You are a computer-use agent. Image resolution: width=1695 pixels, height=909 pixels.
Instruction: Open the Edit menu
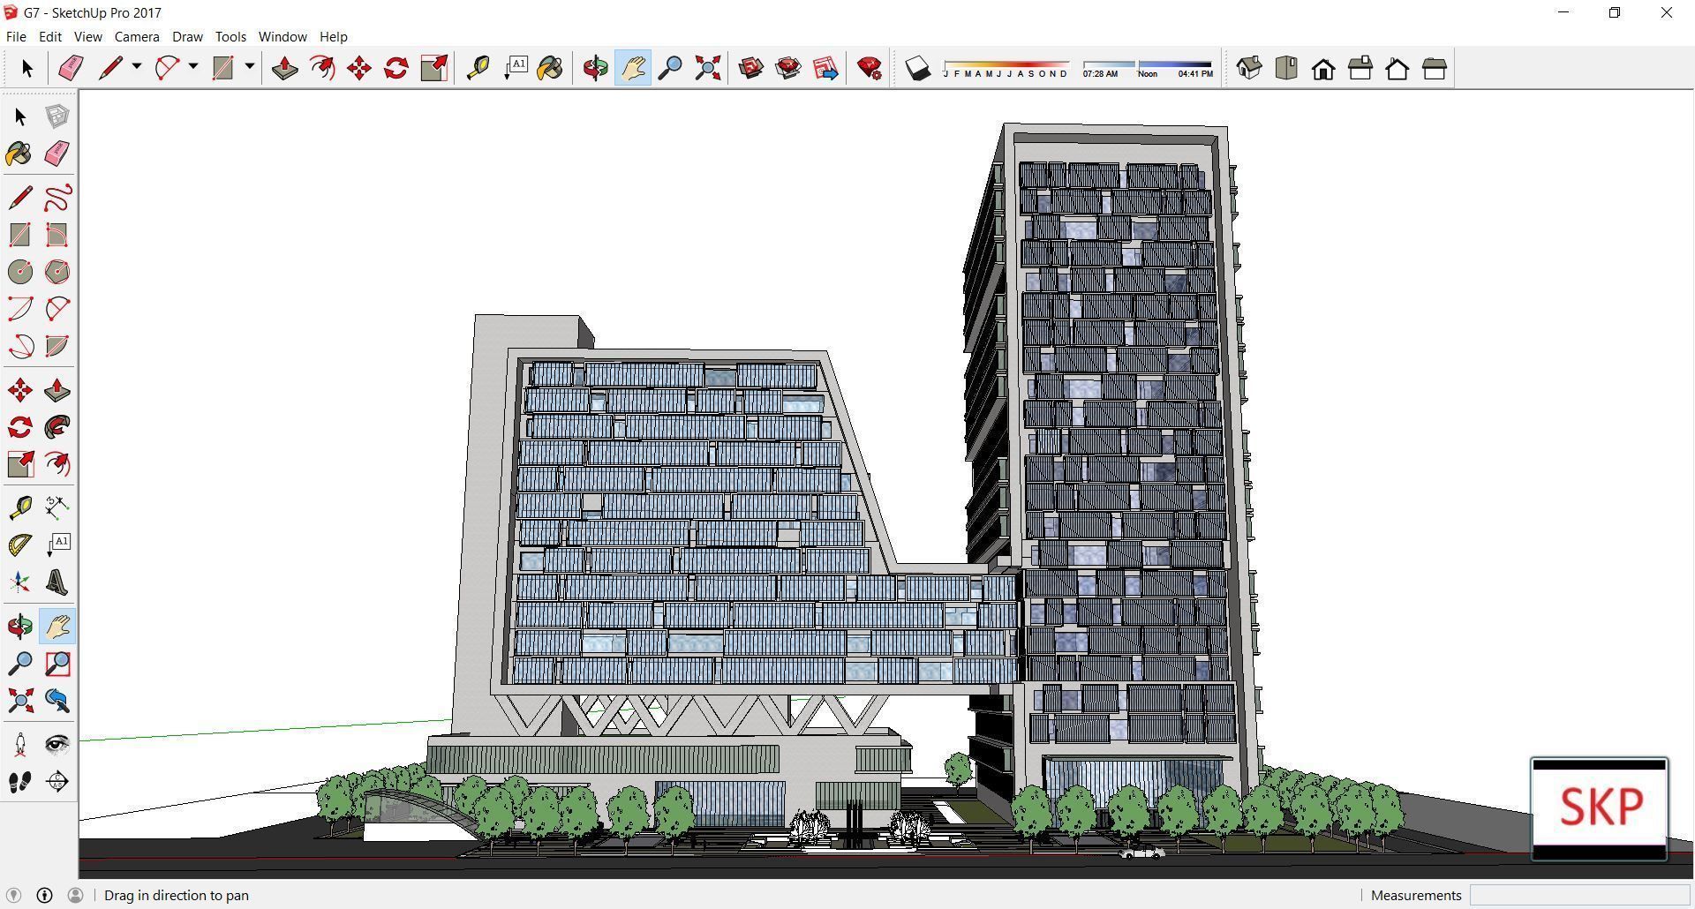coord(50,36)
